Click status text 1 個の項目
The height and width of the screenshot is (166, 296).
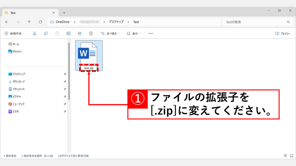click(x=10, y=156)
